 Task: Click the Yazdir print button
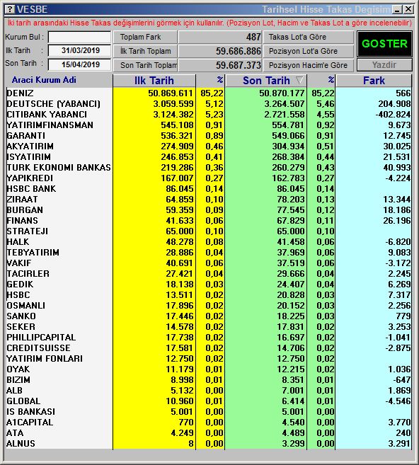click(384, 64)
